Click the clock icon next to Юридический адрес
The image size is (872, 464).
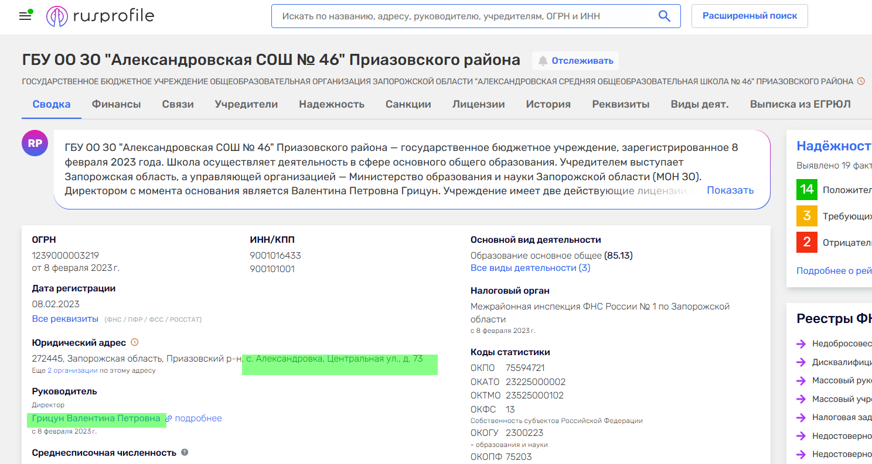coord(134,342)
